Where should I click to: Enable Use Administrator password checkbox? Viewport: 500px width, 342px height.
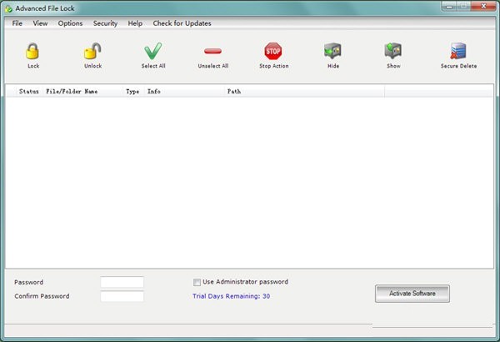[197, 282]
